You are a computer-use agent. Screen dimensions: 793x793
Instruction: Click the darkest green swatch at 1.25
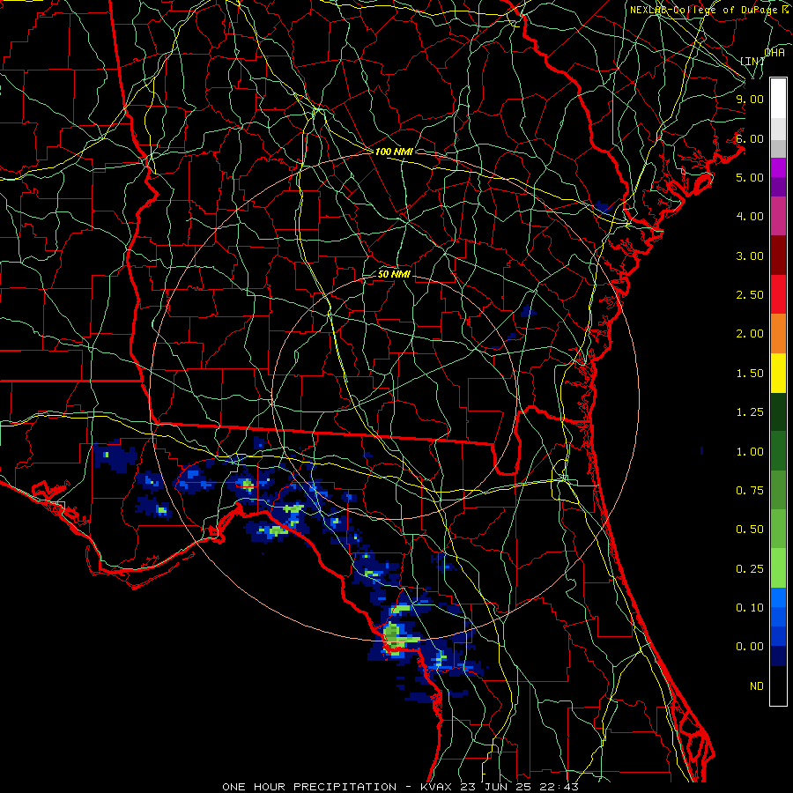(778, 411)
